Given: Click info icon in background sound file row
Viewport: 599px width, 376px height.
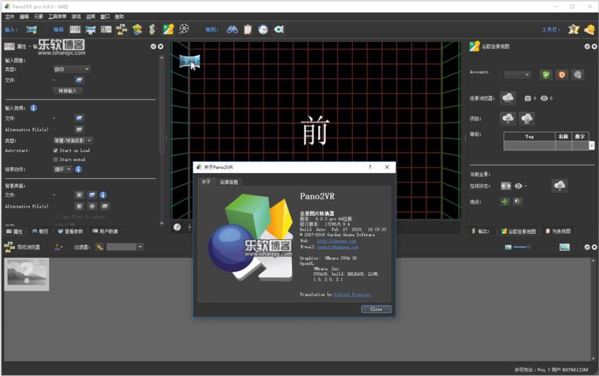Looking at the screenshot, I should click(x=103, y=195).
